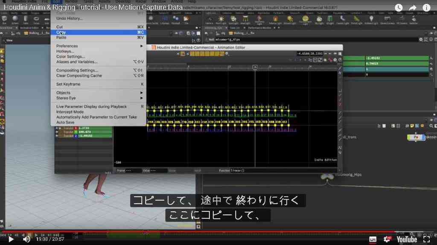
Task: Switch to the Performance Monitor tab
Action: point(259,28)
